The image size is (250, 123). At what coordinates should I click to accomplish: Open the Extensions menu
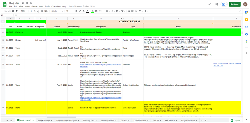coord(56,7)
